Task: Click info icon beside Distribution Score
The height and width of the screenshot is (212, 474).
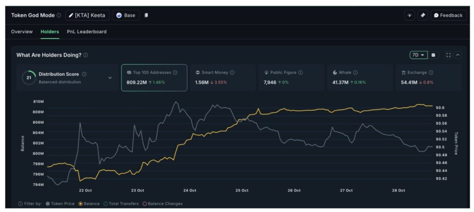Action: click(84, 74)
